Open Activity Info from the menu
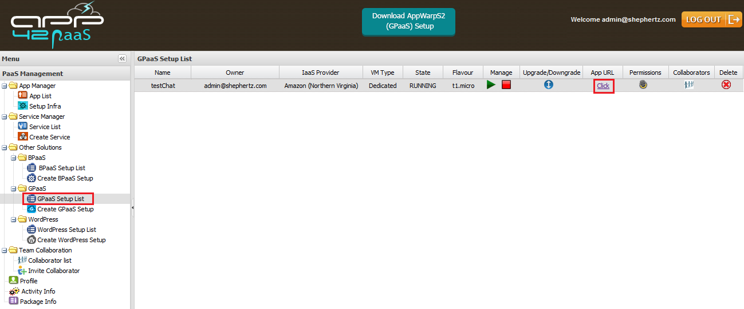 tap(38, 291)
